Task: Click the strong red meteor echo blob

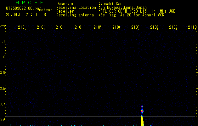Action: click(142, 111)
